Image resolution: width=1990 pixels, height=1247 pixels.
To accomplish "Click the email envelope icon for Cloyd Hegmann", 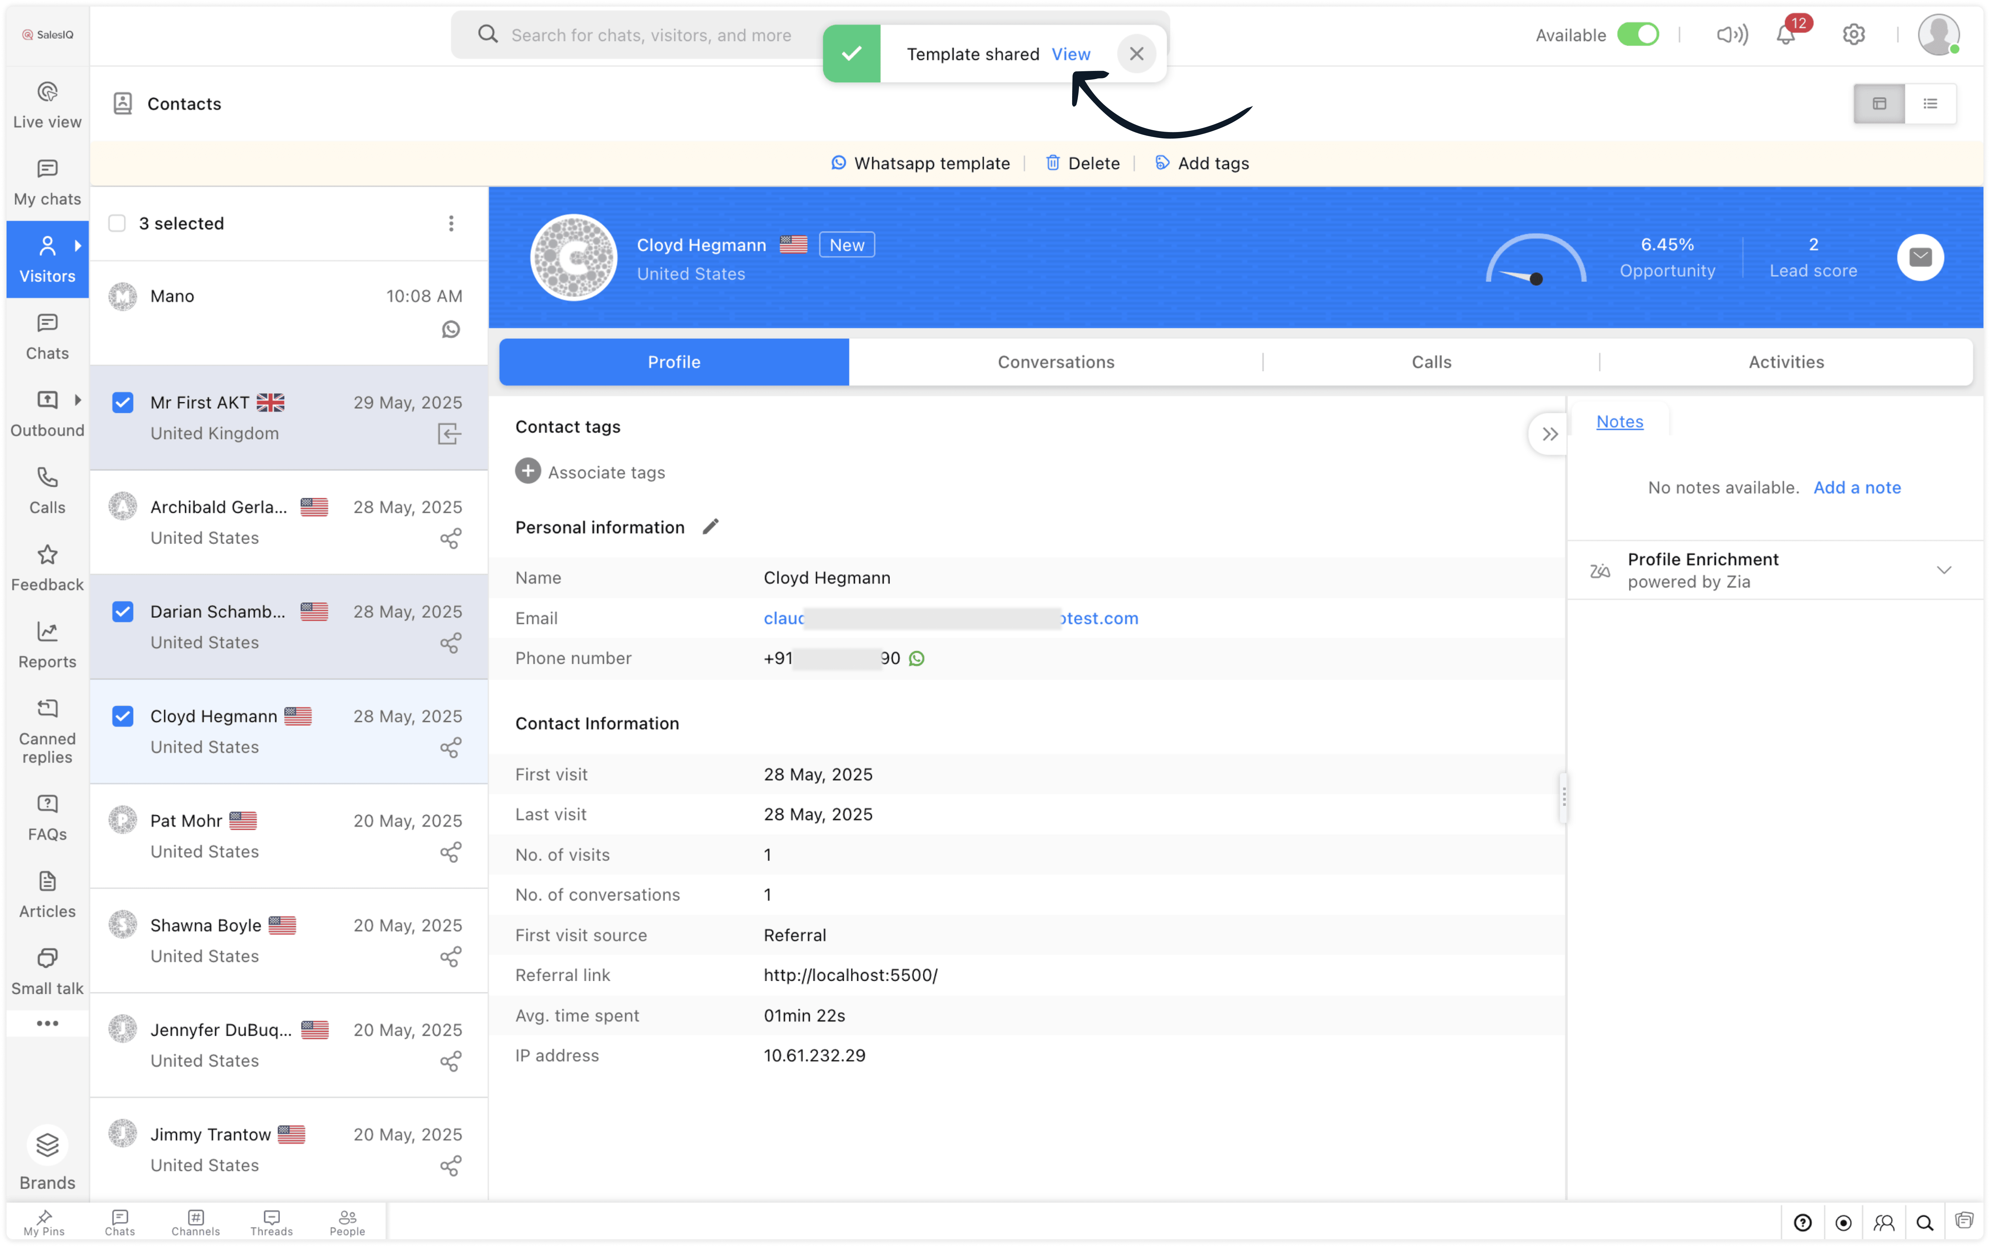I will [x=1920, y=257].
